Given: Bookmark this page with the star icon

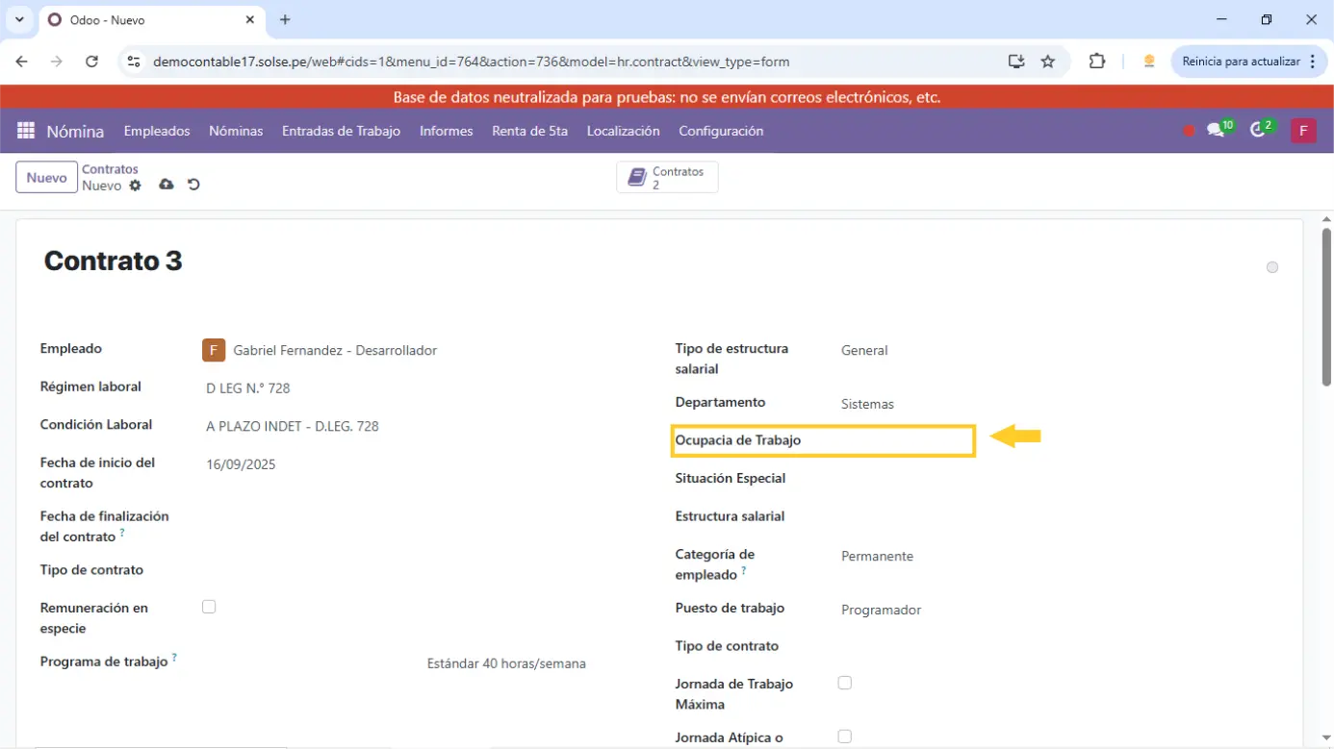Looking at the screenshot, I should click(1048, 62).
